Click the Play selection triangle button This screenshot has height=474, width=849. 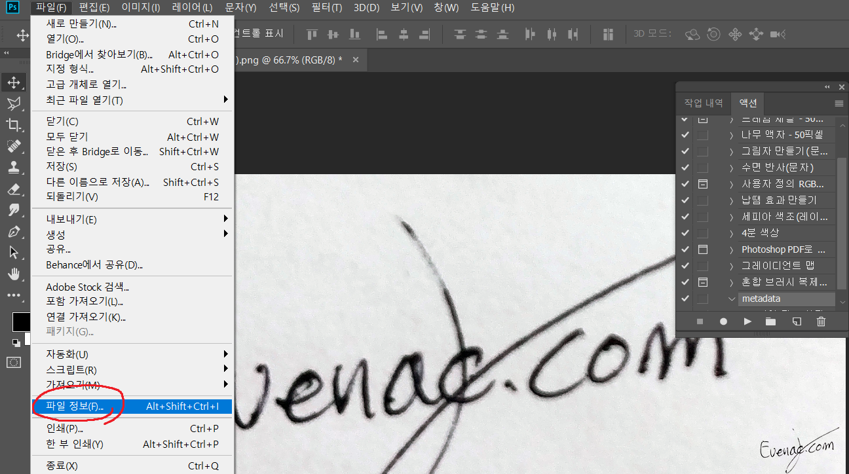(747, 321)
